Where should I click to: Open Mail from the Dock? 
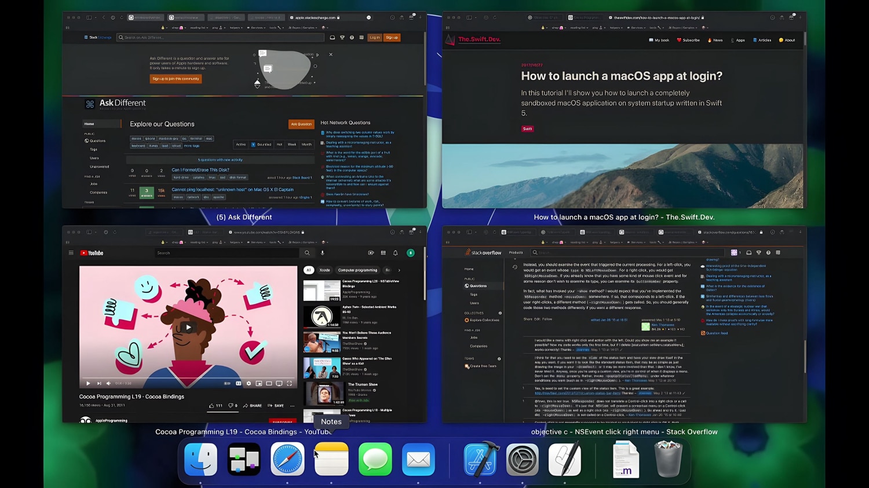pos(418,459)
